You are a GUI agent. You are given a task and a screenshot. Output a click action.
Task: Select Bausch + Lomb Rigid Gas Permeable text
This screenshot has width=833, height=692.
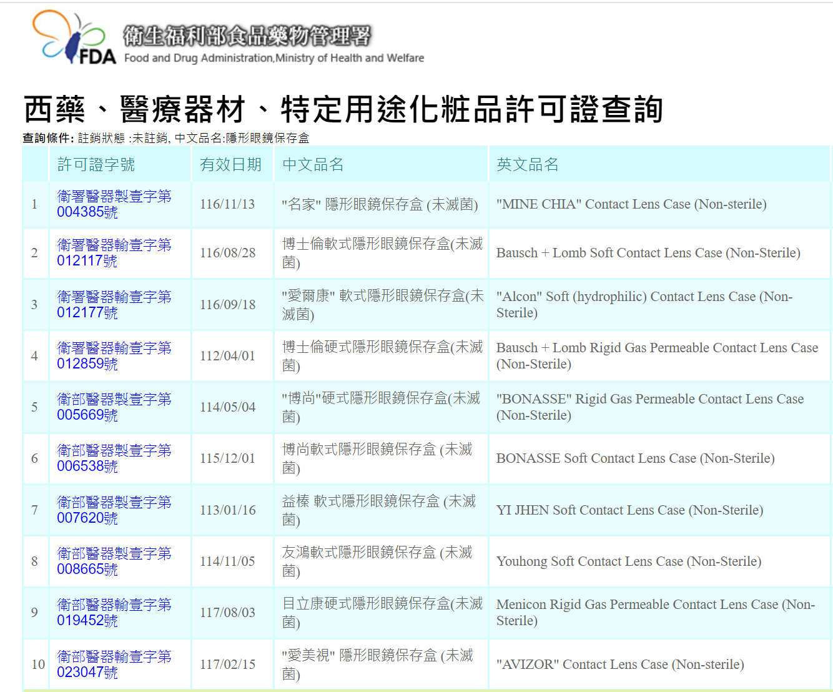click(657, 356)
